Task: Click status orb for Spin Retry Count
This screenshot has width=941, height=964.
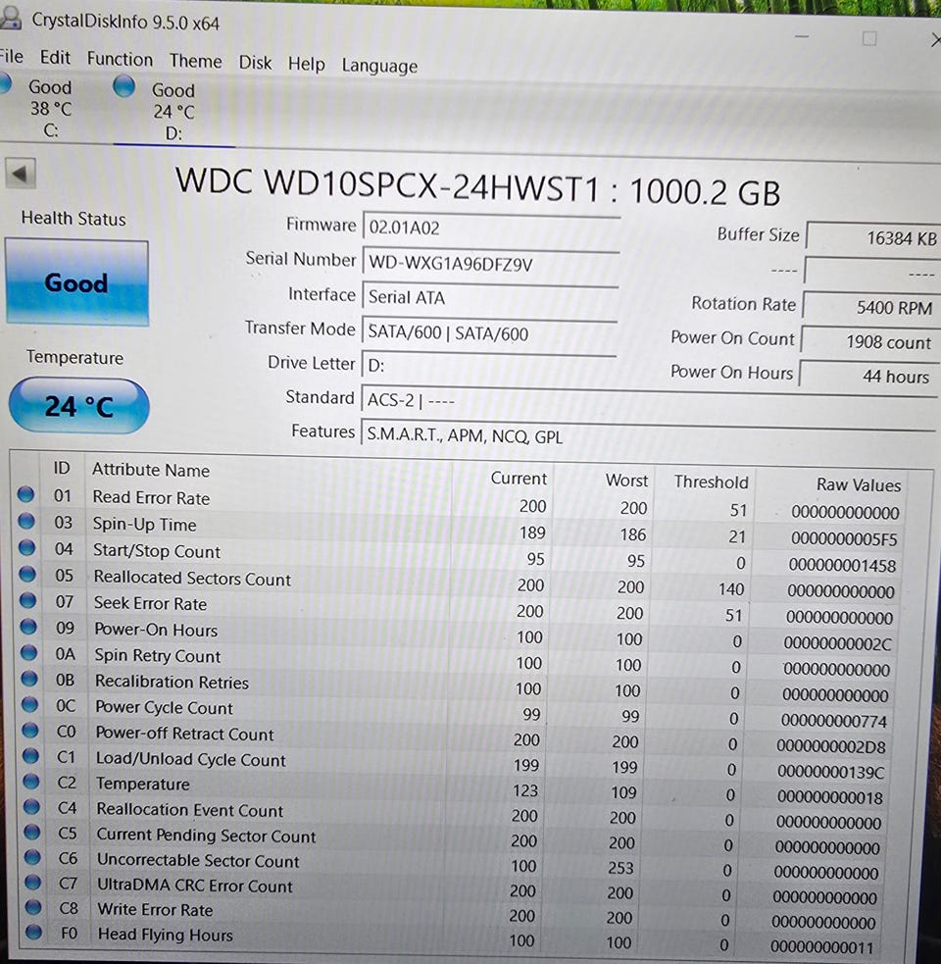Action: tap(28, 652)
